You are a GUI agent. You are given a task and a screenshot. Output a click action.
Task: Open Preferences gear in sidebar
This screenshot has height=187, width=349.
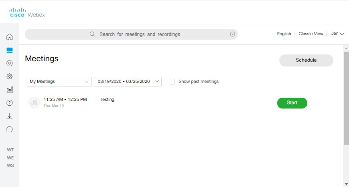click(10, 76)
